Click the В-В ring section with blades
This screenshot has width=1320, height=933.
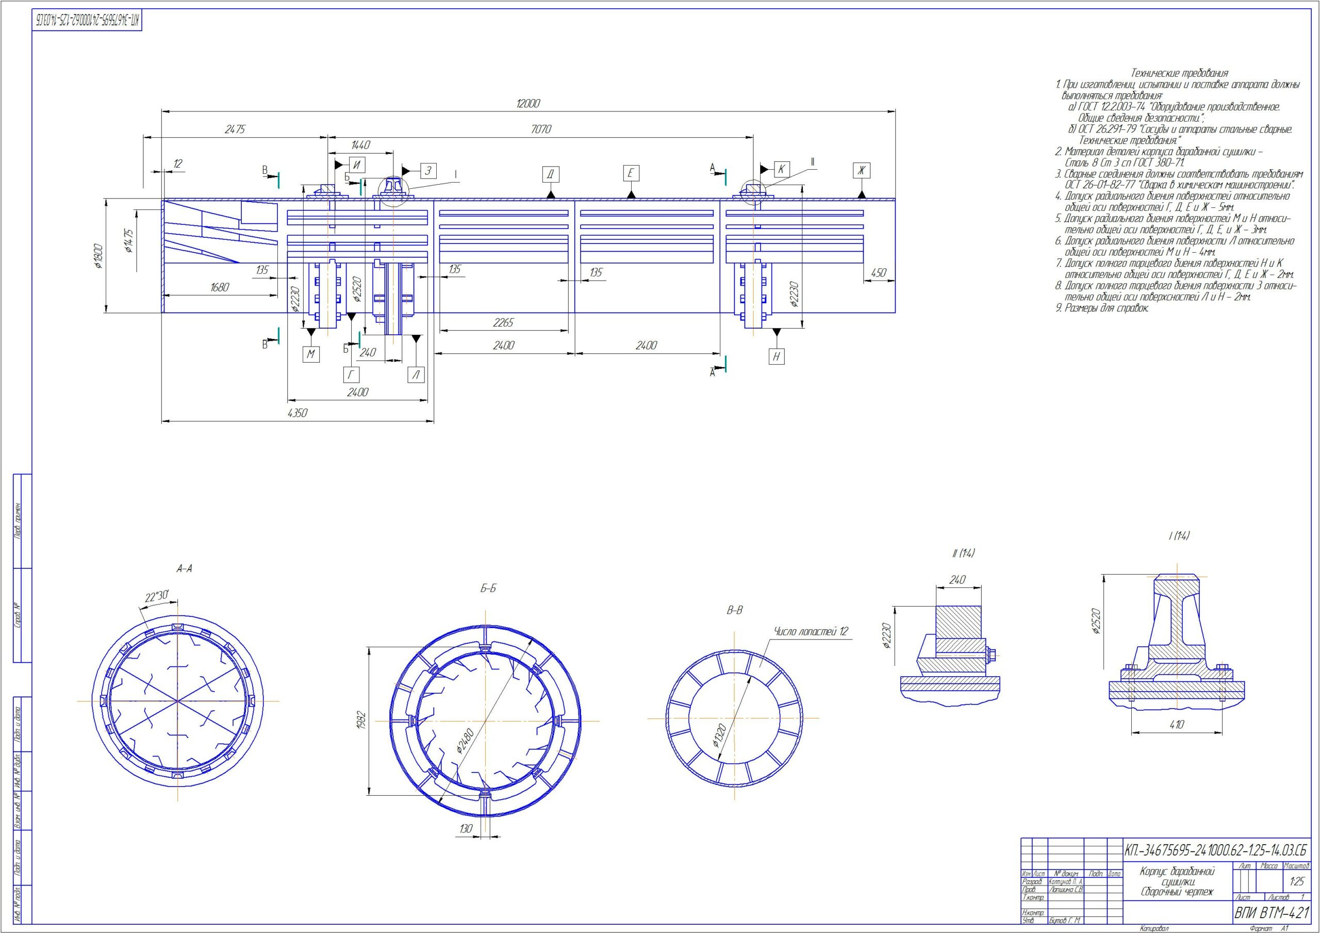734,718
